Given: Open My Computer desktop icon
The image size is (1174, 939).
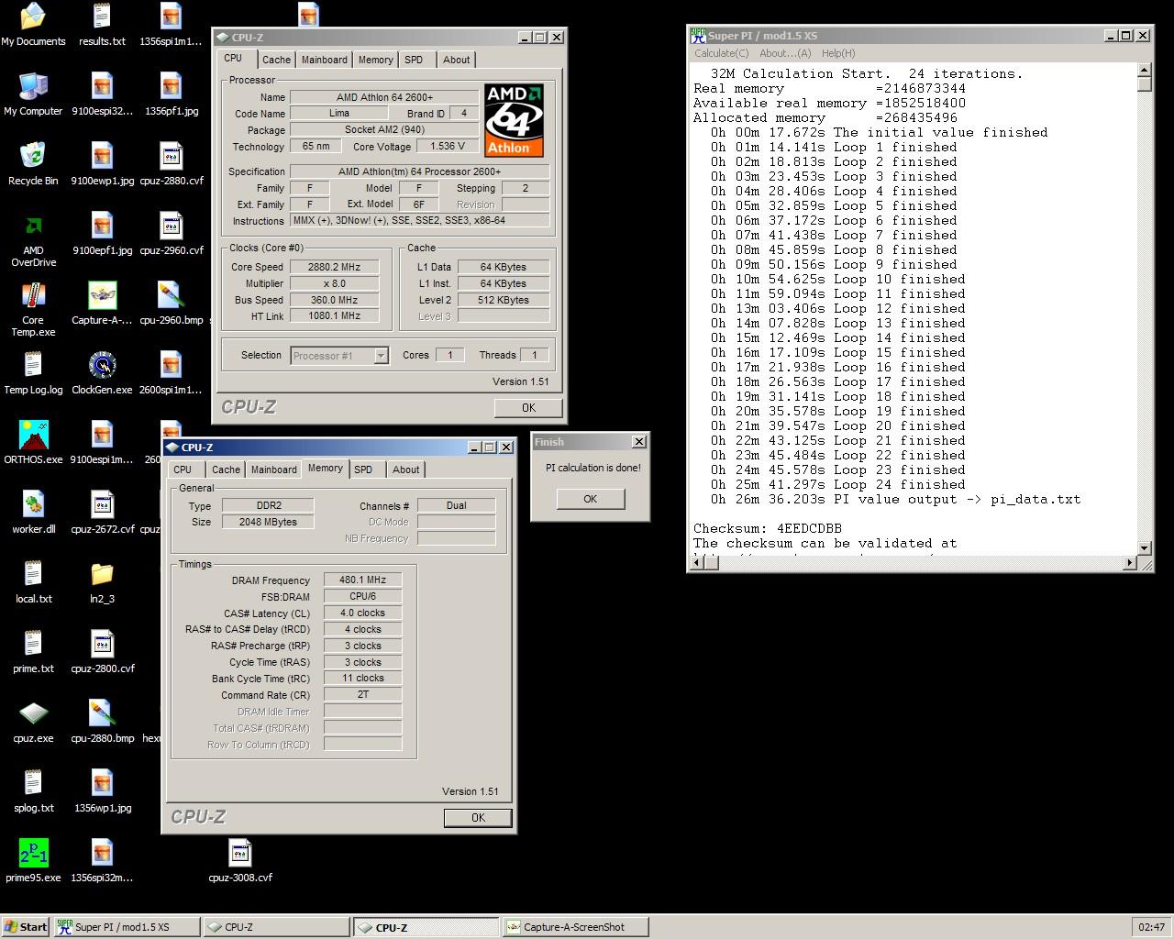Looking at the screenshot, I should point(33,94).
